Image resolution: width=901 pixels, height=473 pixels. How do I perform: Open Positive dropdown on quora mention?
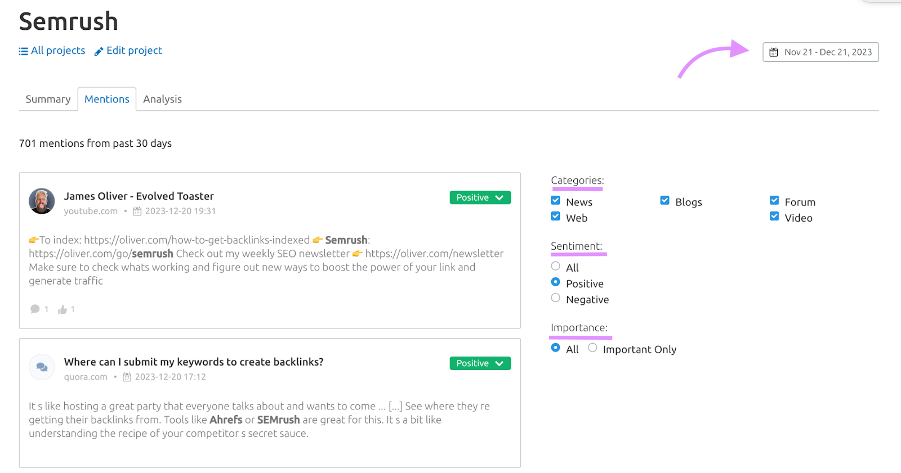coord(480,363)
